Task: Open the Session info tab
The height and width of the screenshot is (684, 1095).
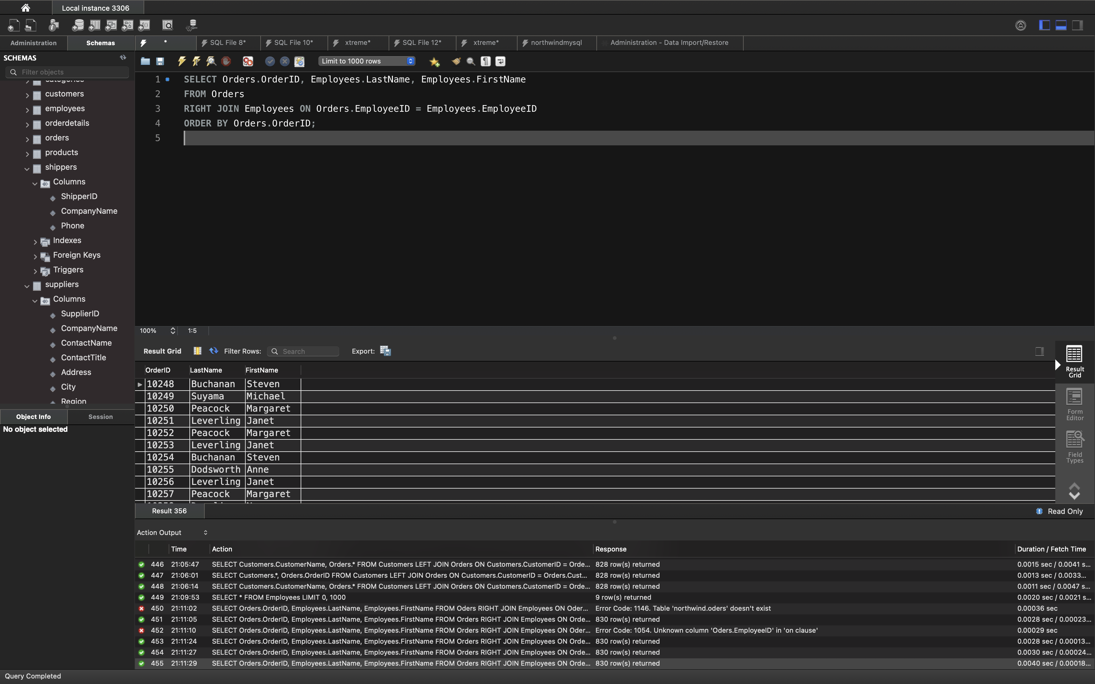Action: (x=101, y=417)
